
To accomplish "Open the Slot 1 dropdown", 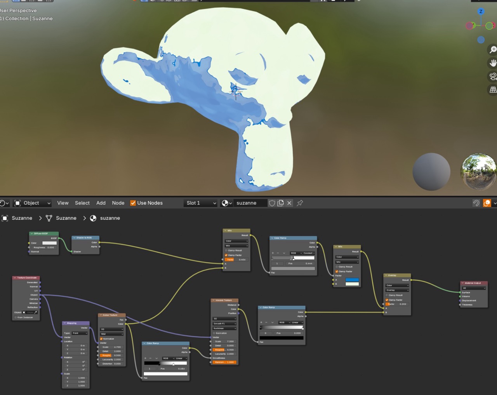I will [x=200, y=203].
